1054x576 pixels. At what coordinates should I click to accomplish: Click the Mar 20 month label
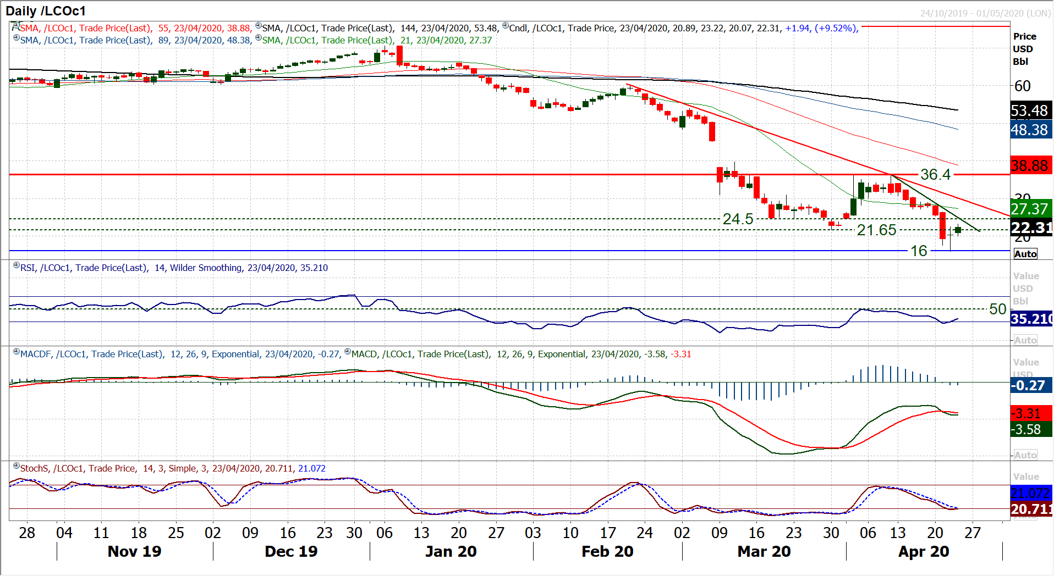point(764,551)
